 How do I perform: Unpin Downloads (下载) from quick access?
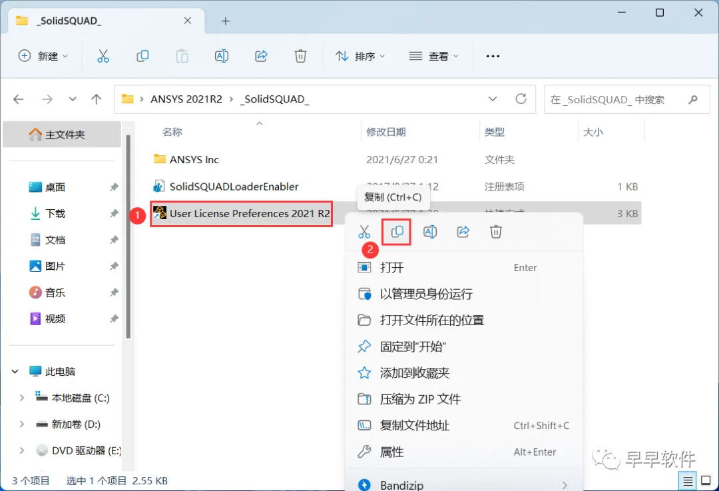pyautogui.click(x=115, y=213)
